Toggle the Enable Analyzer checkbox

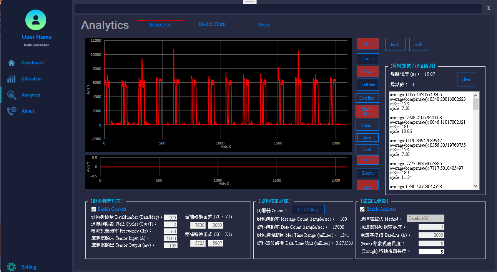coord(362,209)
